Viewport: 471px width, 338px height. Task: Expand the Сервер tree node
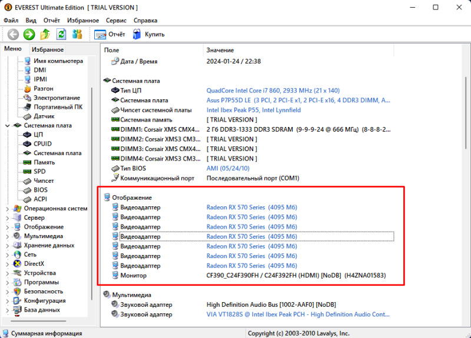pos(7,217)
